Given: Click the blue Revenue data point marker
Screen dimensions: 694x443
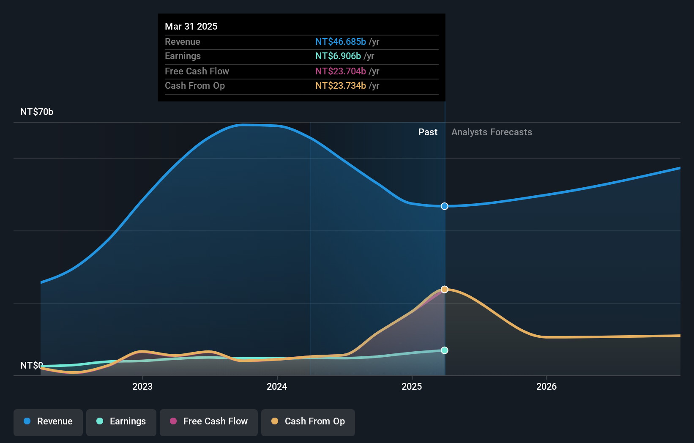Looking at the screenshot, I should click(x=445, y=206).
